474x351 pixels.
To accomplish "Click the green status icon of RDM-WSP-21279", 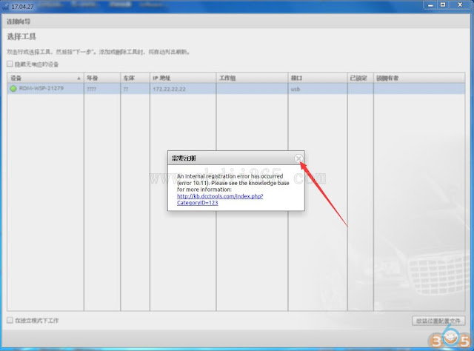I will [13, 89].
